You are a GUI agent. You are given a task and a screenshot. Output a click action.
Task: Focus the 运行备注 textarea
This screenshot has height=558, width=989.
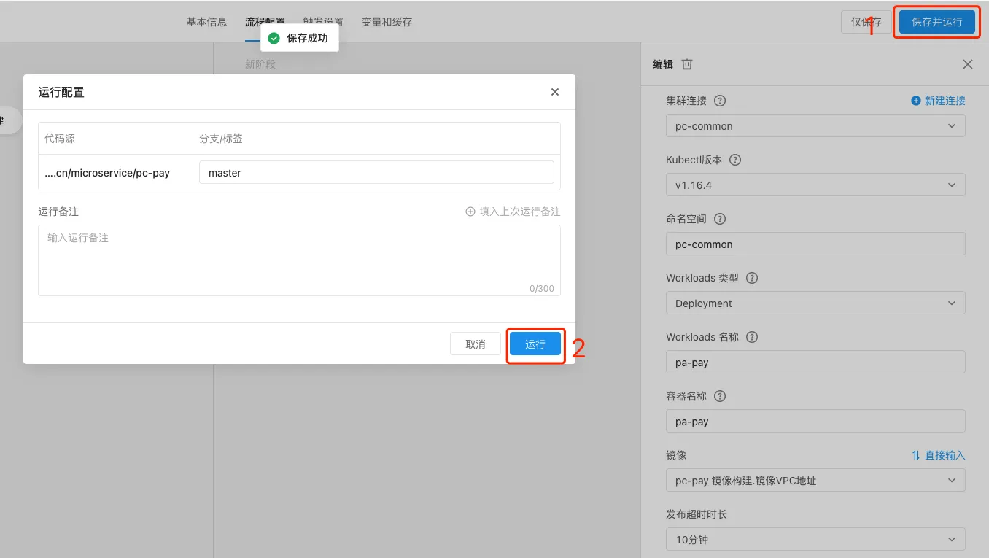click(x=299, y=260)
